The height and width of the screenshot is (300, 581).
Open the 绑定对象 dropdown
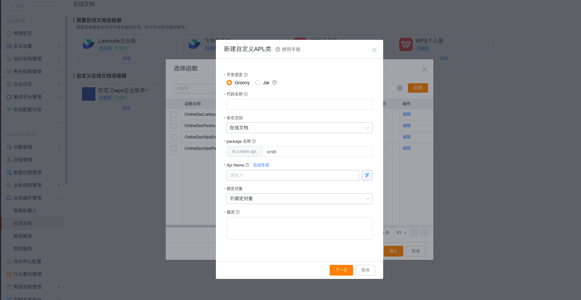[x=299, y=199]
